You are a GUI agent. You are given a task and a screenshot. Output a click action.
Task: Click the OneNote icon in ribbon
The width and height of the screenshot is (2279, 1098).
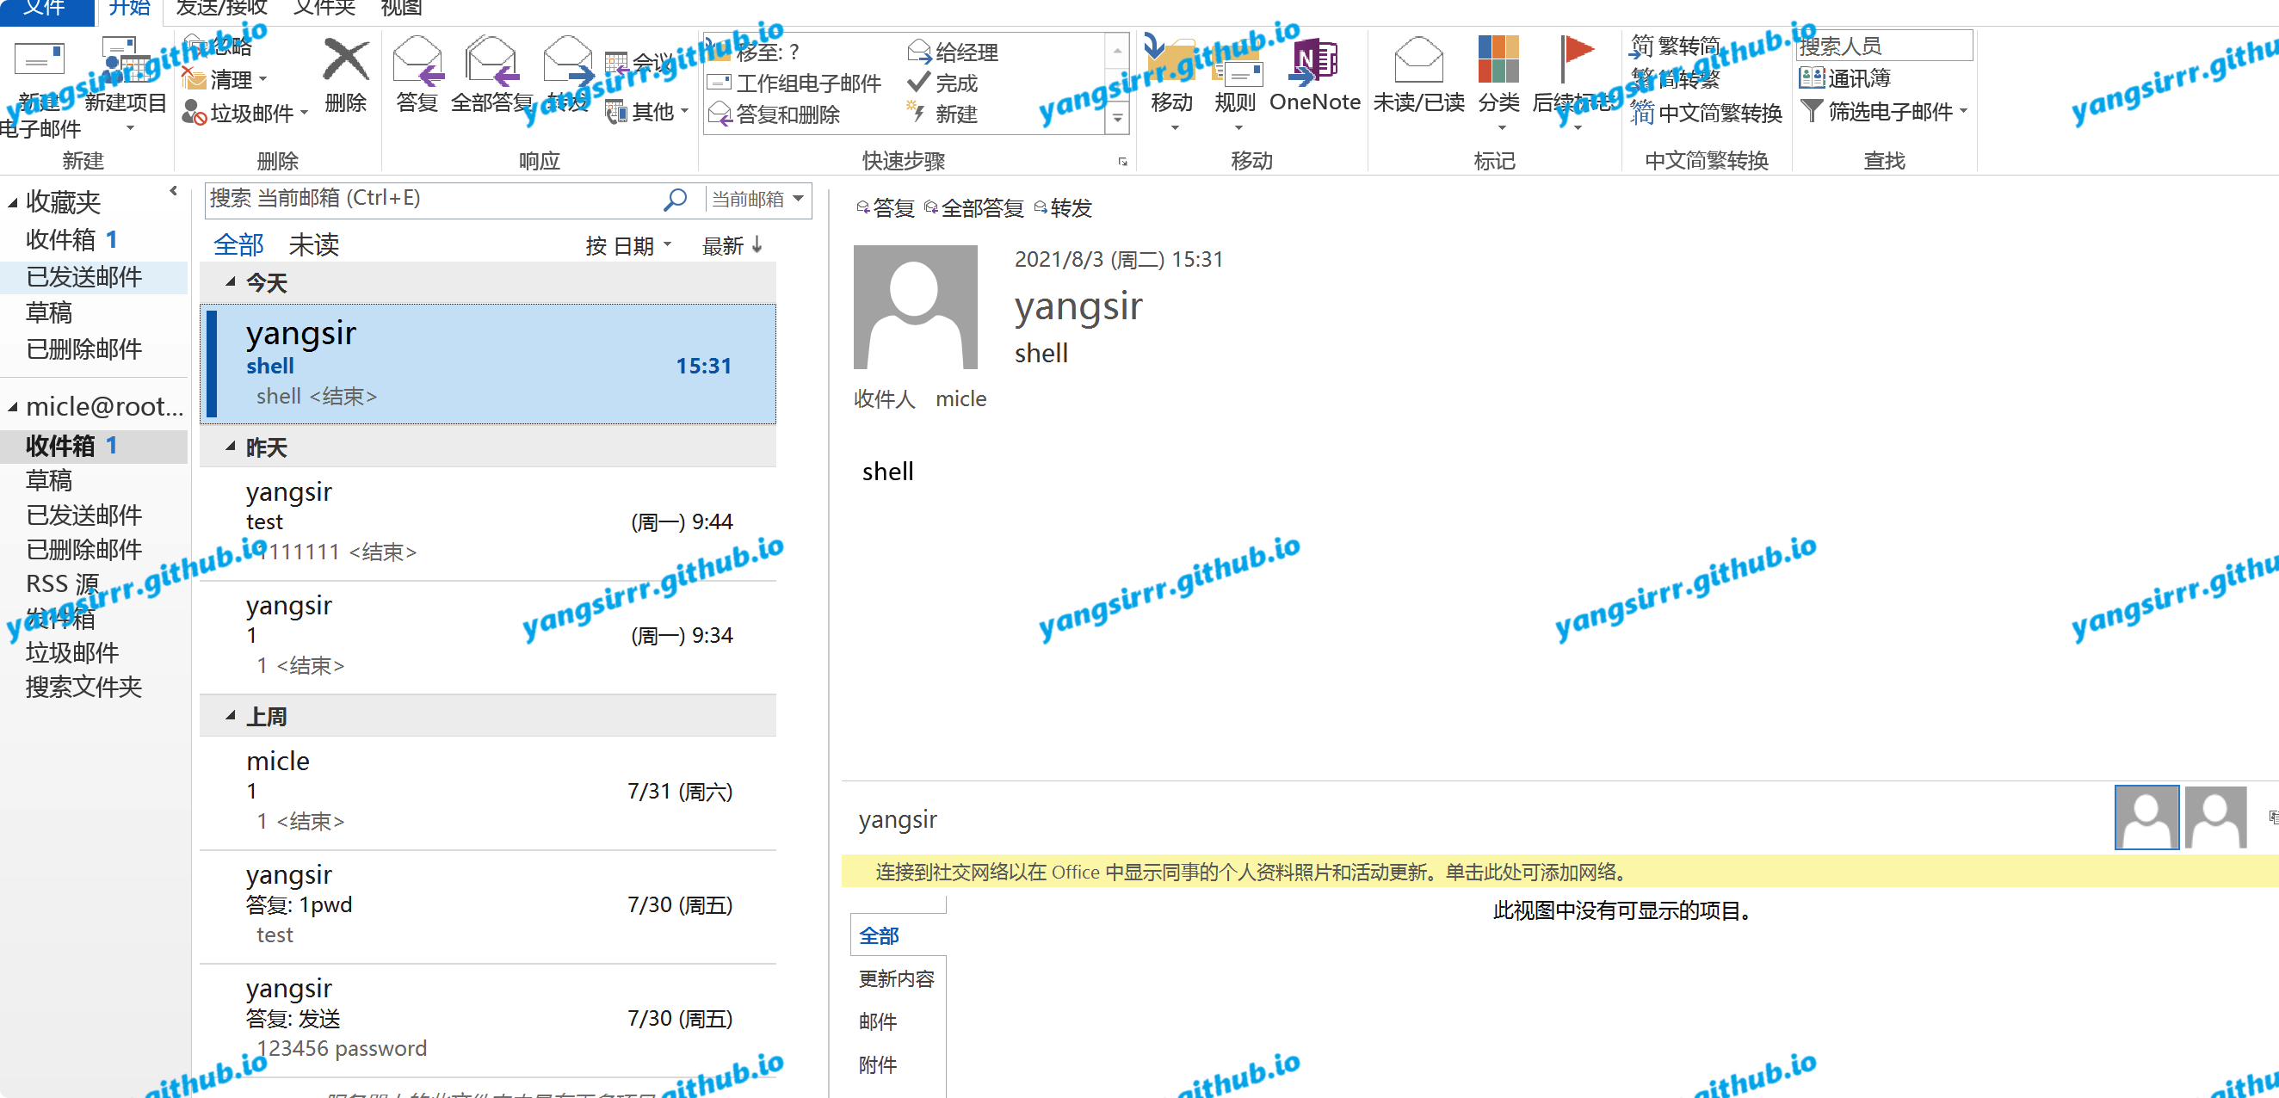[x=1314, y=62]
